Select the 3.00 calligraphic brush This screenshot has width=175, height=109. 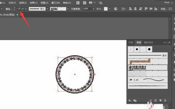pyautogui.click(x=148, y=80)
